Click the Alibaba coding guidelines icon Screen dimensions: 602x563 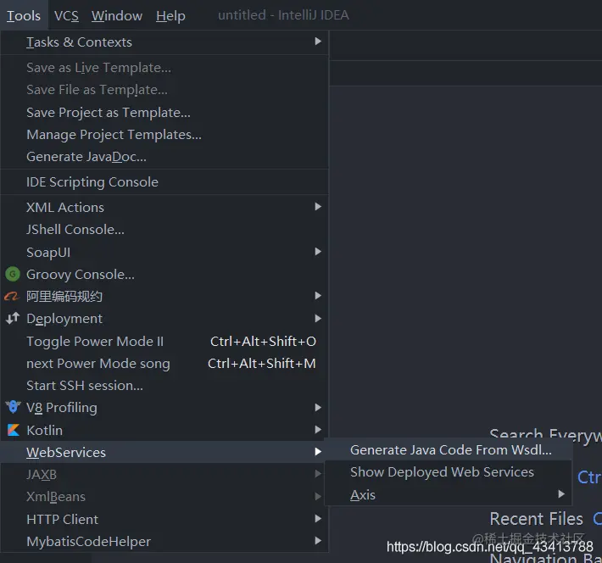pos(12,296)
